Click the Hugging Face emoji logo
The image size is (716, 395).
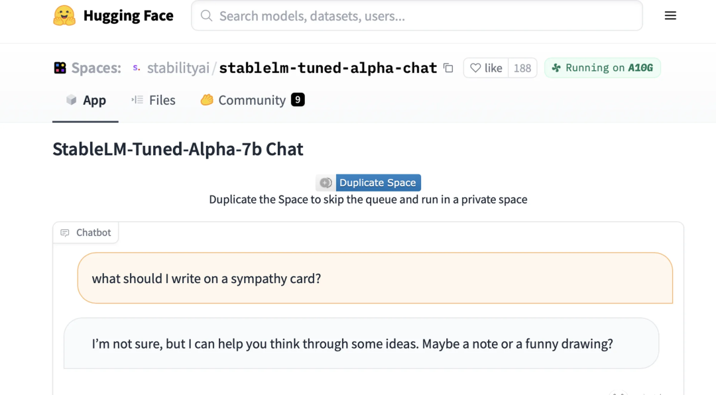[64, 15]
